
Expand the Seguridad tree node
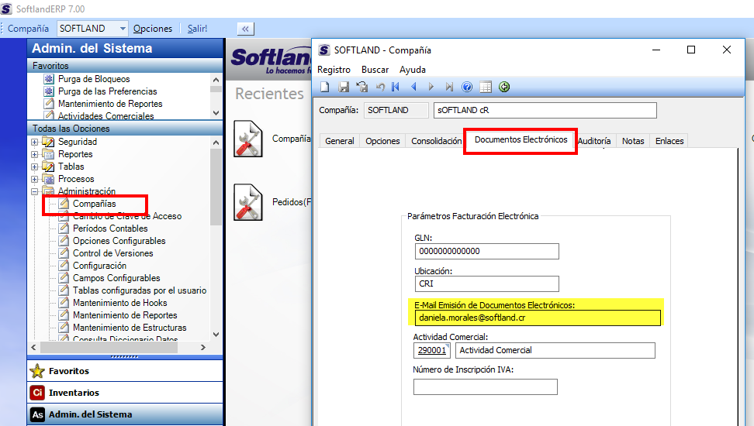pos(35,143)
